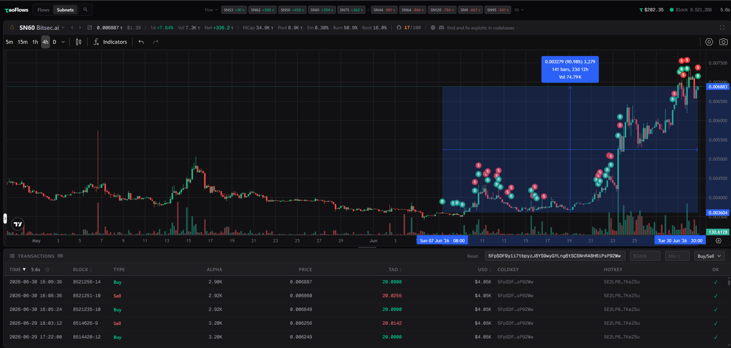Open the Buy/Sell filter dropdown
The height and width of the screenshot is (348, 731).
coord(709,256)
